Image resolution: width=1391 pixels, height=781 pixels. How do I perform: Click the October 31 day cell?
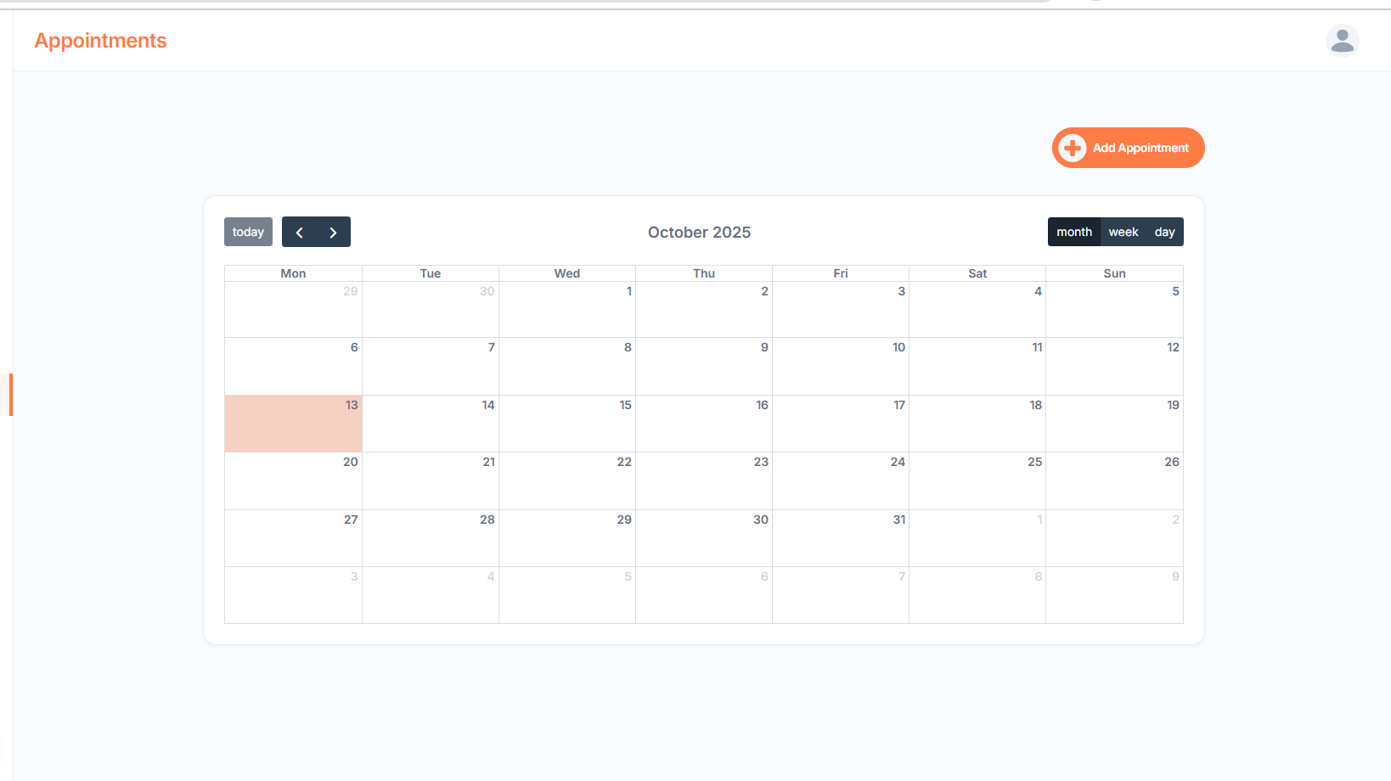point(840,538)
